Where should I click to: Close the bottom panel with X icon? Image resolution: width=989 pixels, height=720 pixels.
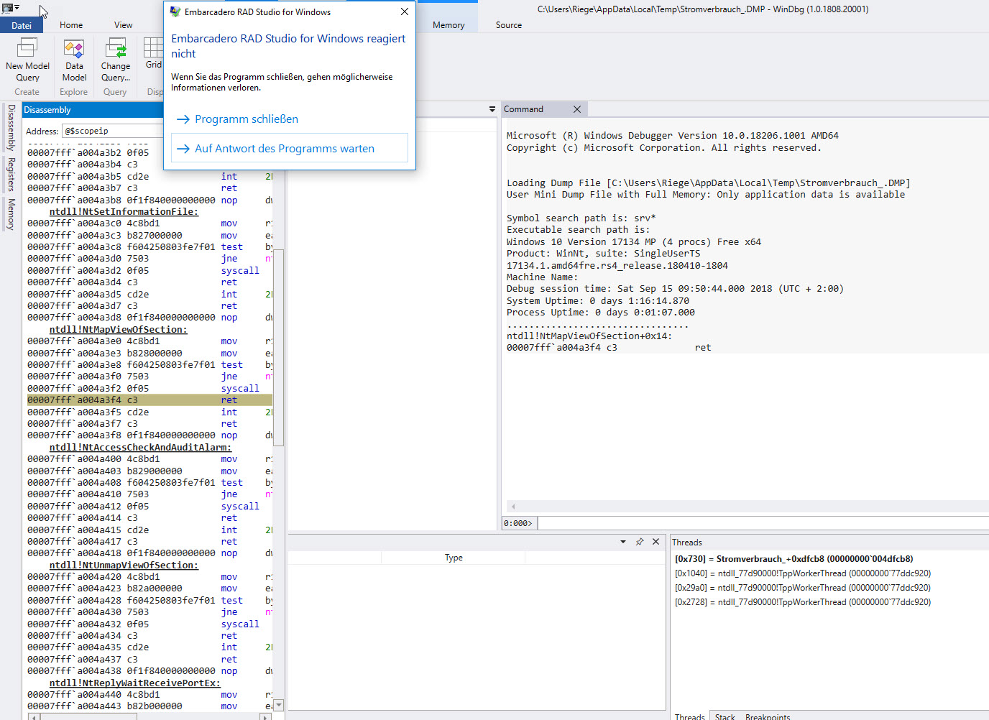point(655,542)
